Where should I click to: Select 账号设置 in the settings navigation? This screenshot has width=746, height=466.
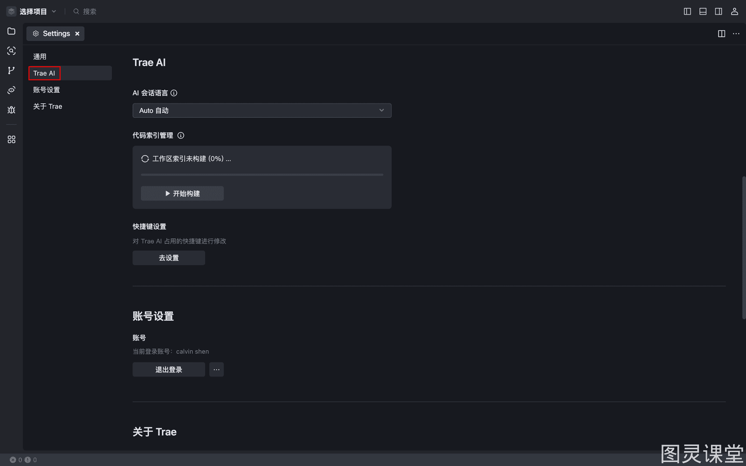click(x=47, y=89)
